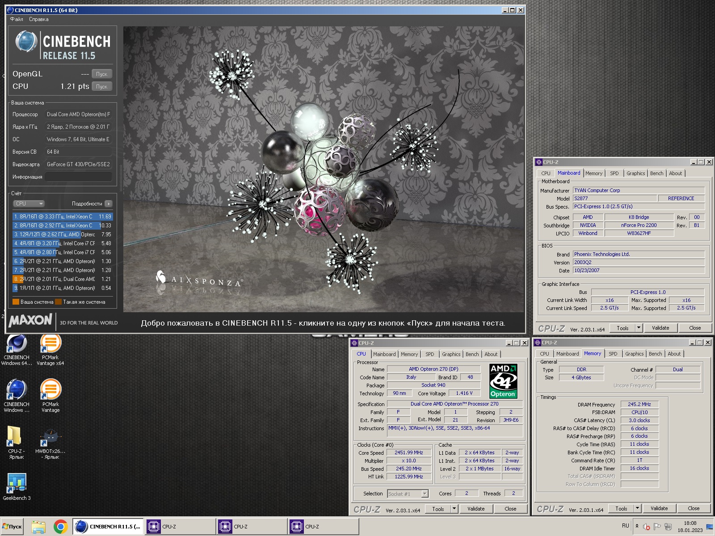This screenshot has height=536, width=715.
Task: Click Validate in the CPU-Z CPU window
Action: point(476,509)
